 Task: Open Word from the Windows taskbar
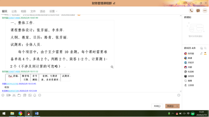tap(37, 113)
